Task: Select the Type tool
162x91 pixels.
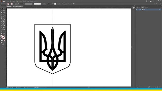Action: (2, 14)
